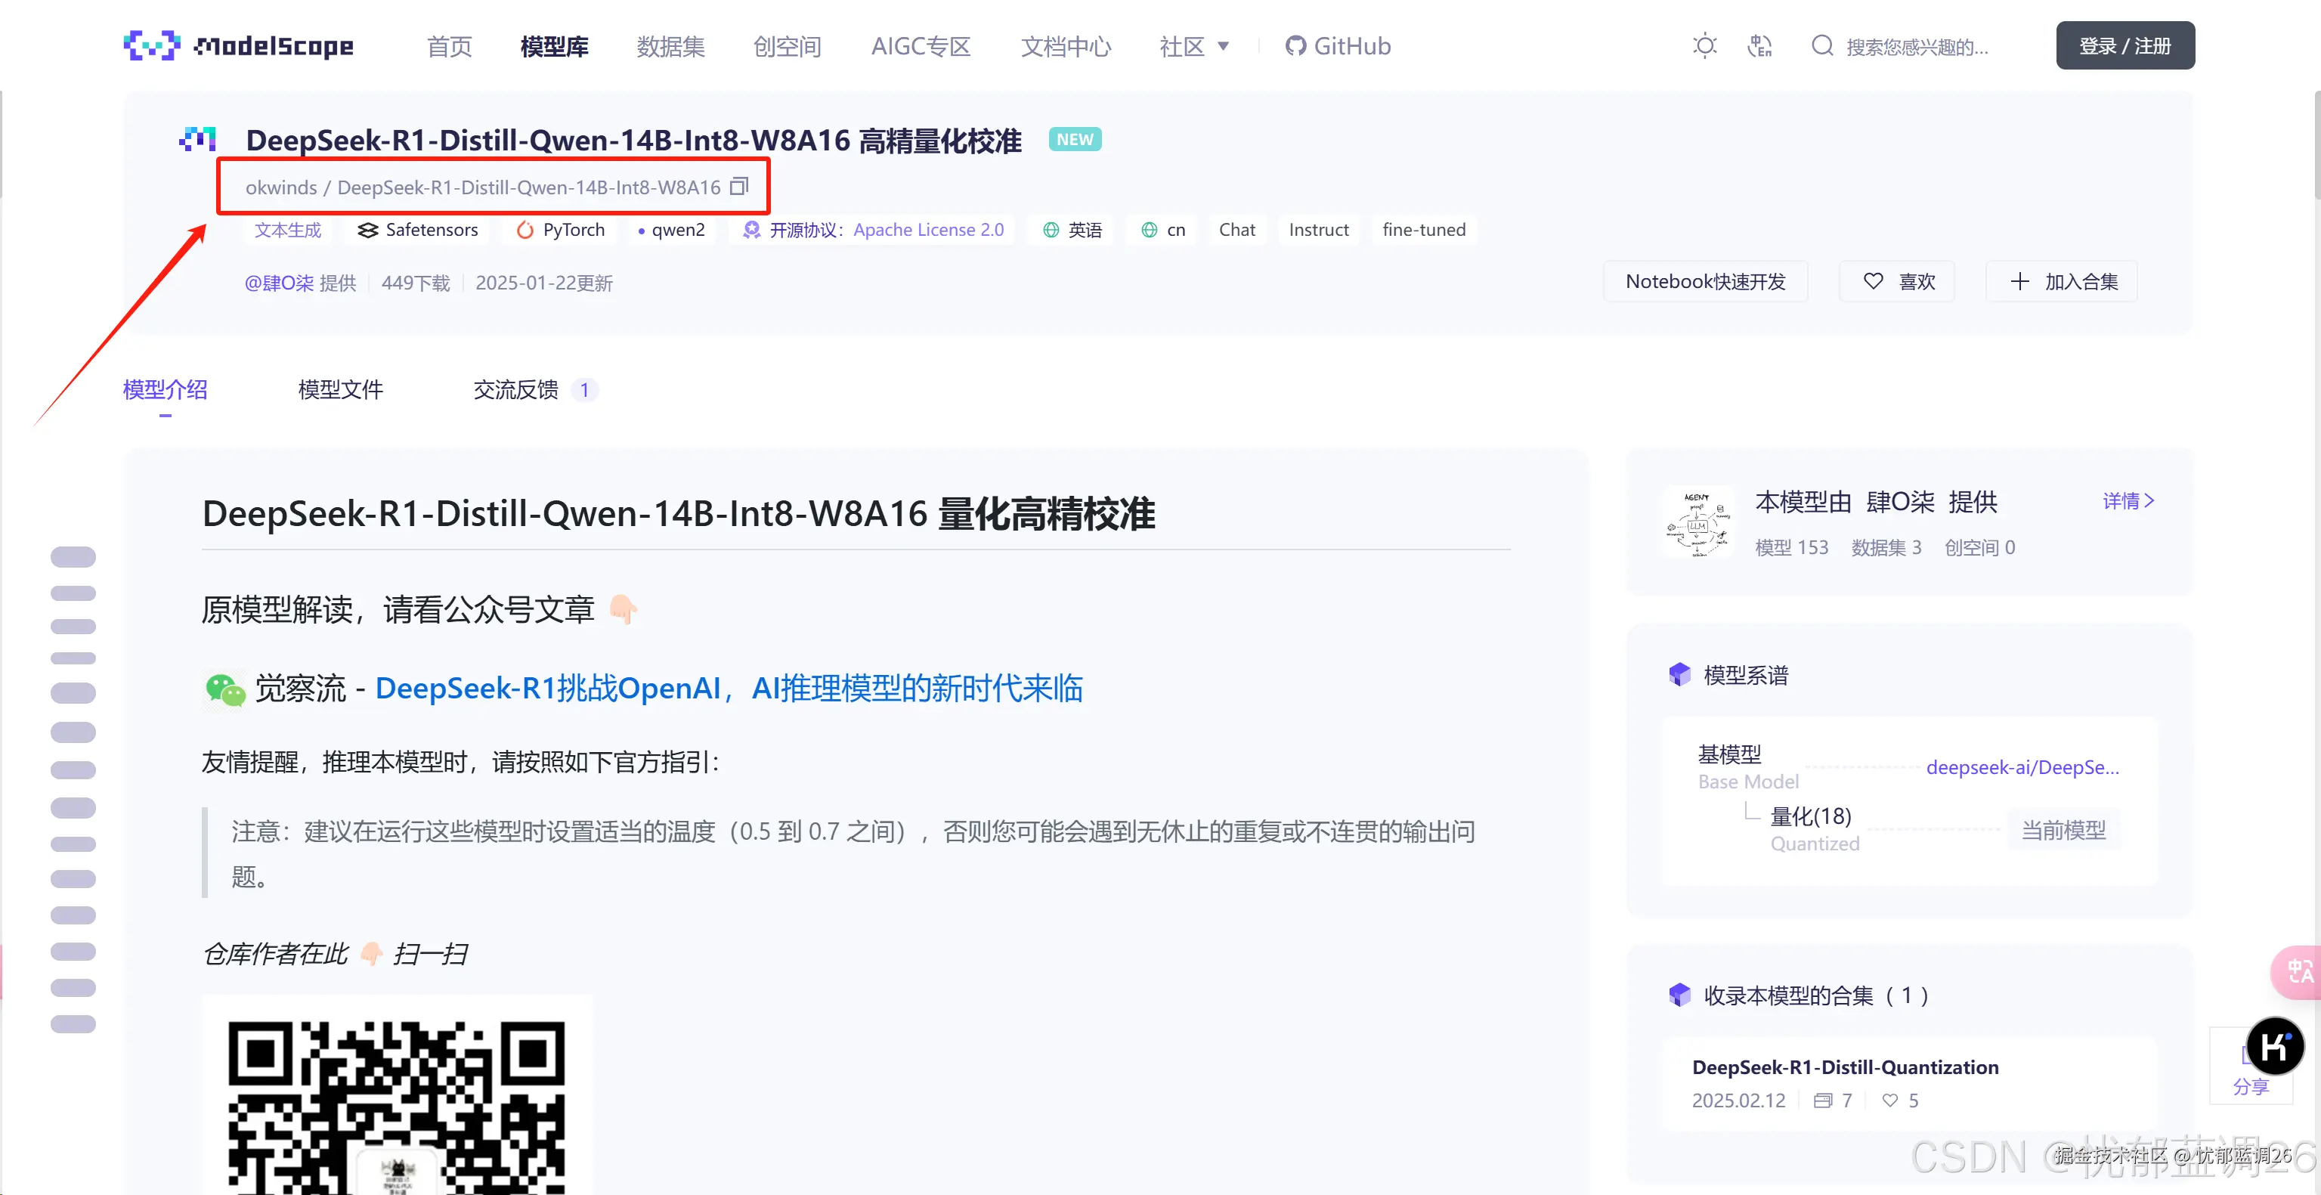The image size is (2321, 1195).
Task: Click the 模型系谱 panel cube icon
Action: [1682, 674]
